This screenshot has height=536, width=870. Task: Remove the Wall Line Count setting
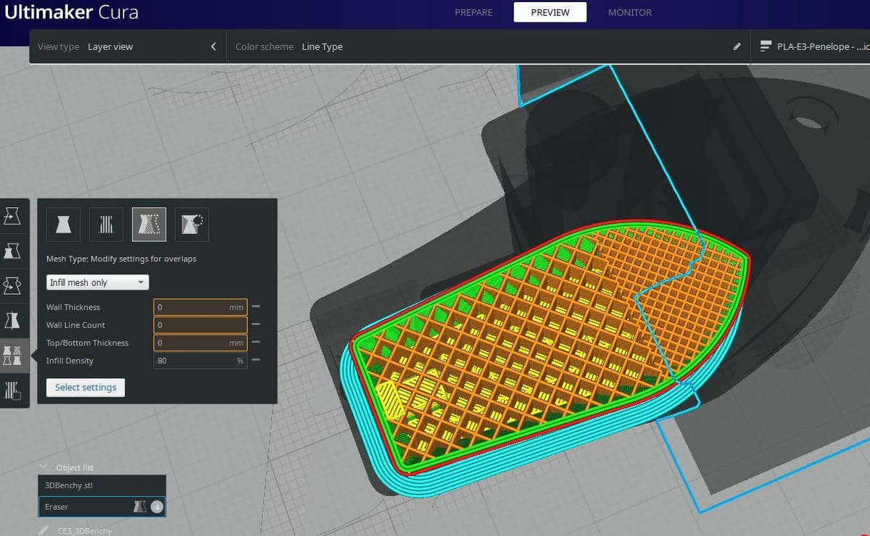click(256, 325)
